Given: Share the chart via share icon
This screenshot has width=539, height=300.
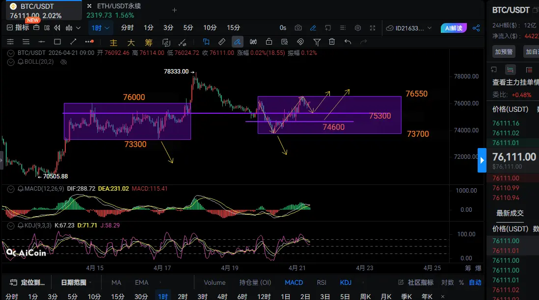Looking at the screenshot, I should click(476, 28).
